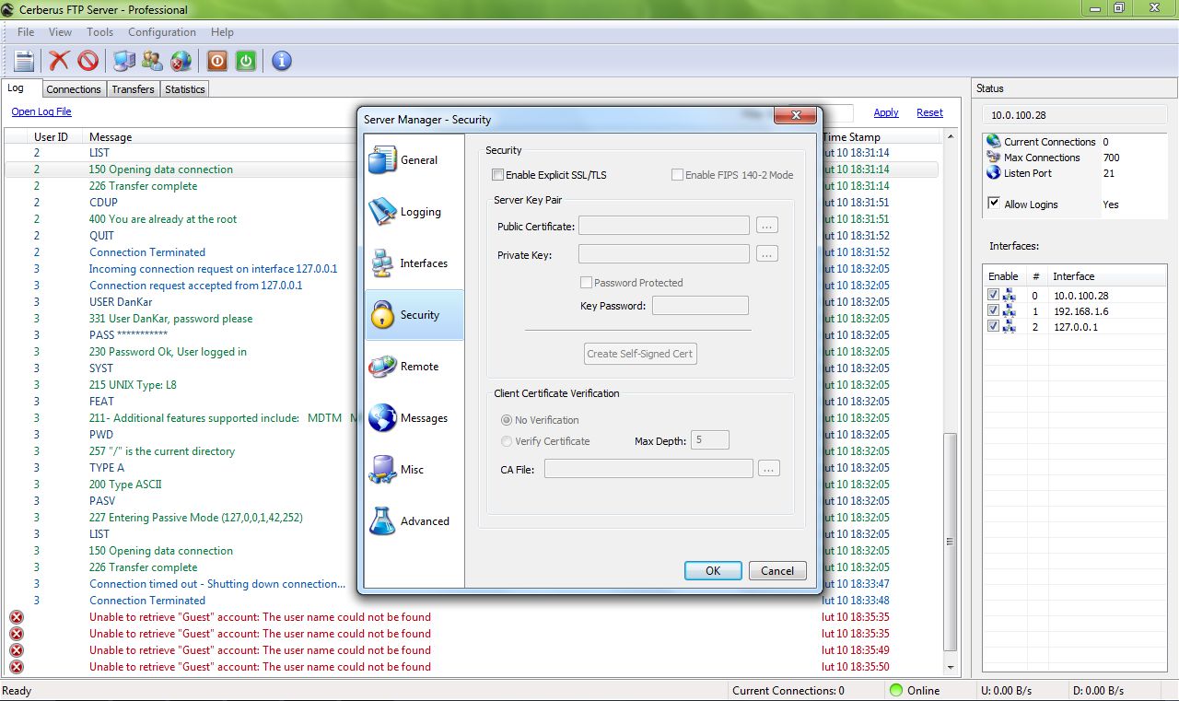Click the Apply filter link

(886, 112)
